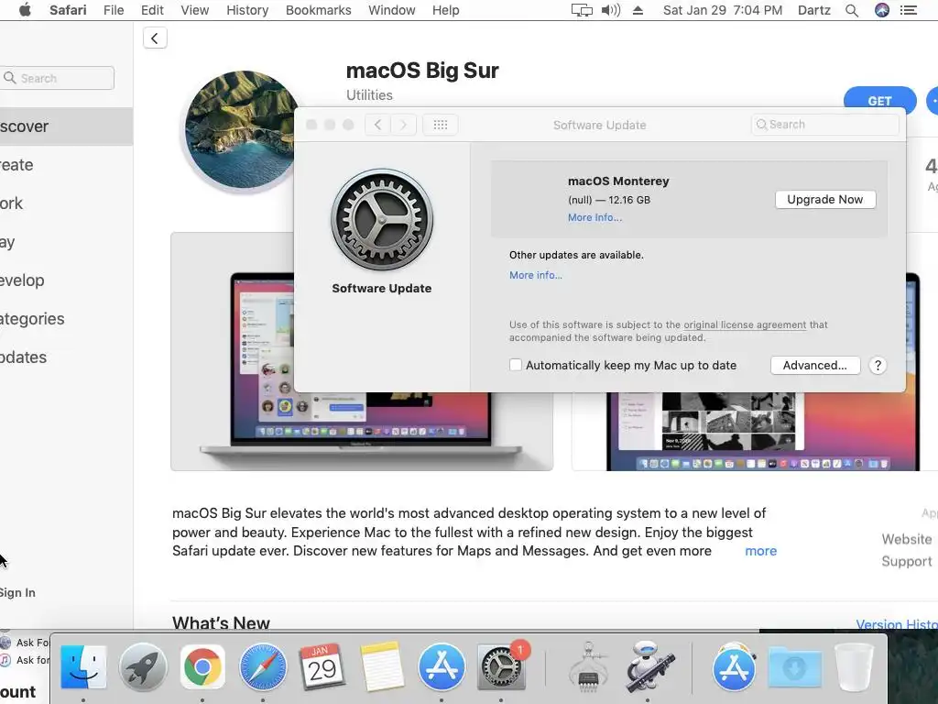
Task: Open Notes app in the Dock
Action: (382, 666)
